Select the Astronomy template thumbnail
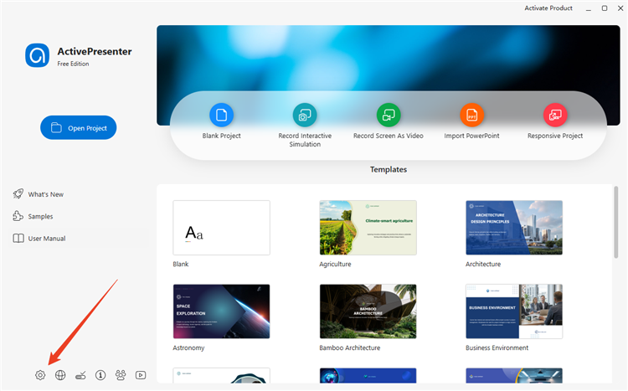 click(x=222, y=311)
